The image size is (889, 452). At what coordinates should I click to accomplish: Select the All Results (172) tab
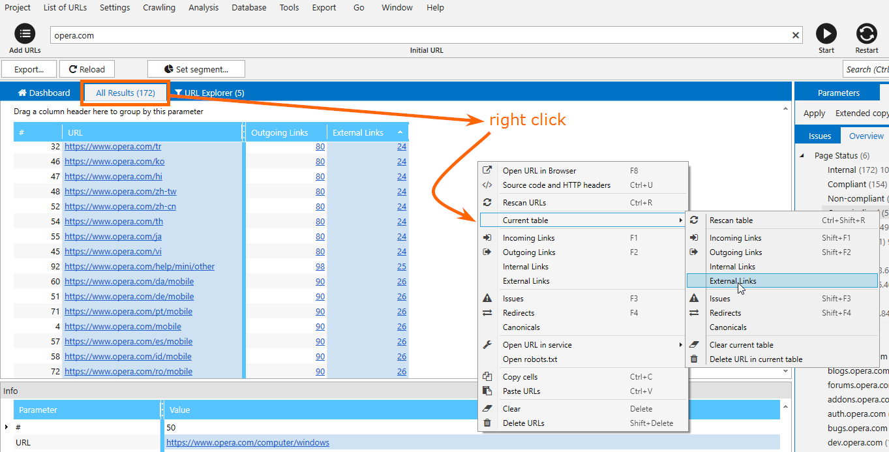(x=125, y=93)
